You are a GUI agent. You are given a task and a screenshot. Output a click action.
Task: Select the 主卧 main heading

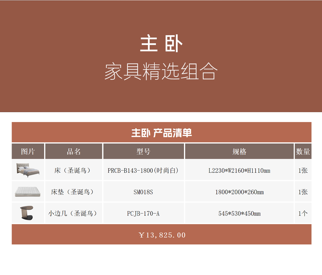(161, 44)
